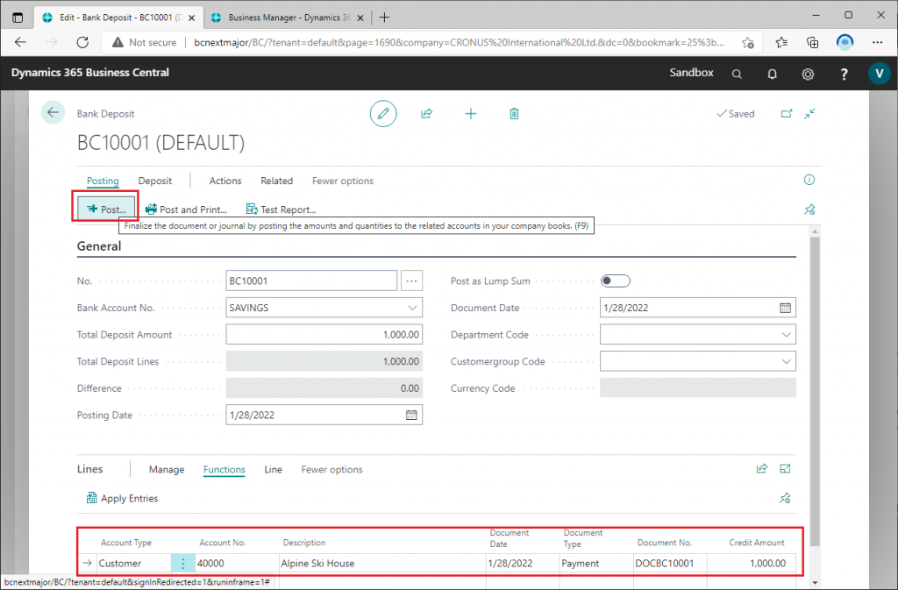Open Line menu in Lines
The height and width of the screenshot is (590, 898).
274,469
